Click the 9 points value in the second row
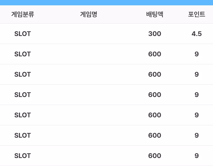213x166 pixels. pyautogui.click(x=197, y=54)
